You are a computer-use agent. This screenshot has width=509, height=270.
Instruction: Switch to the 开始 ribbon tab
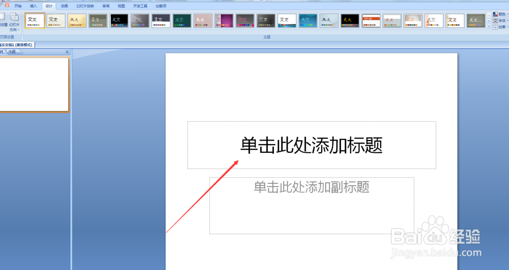coord(18,6)
